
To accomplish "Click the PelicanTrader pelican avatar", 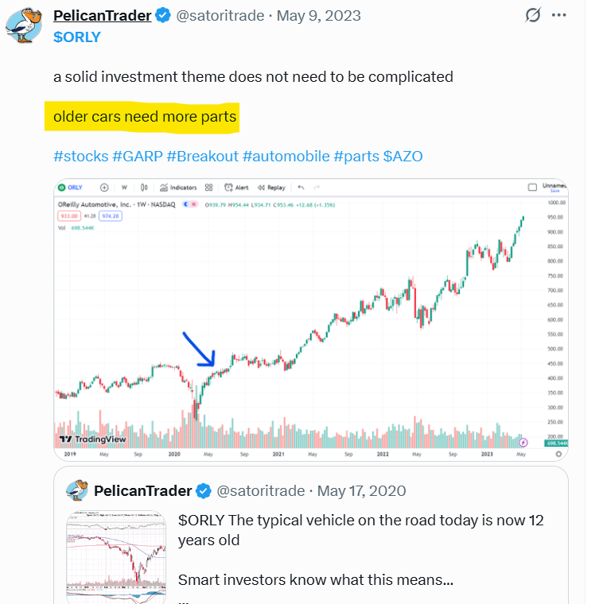I will (x=24, y=25).
